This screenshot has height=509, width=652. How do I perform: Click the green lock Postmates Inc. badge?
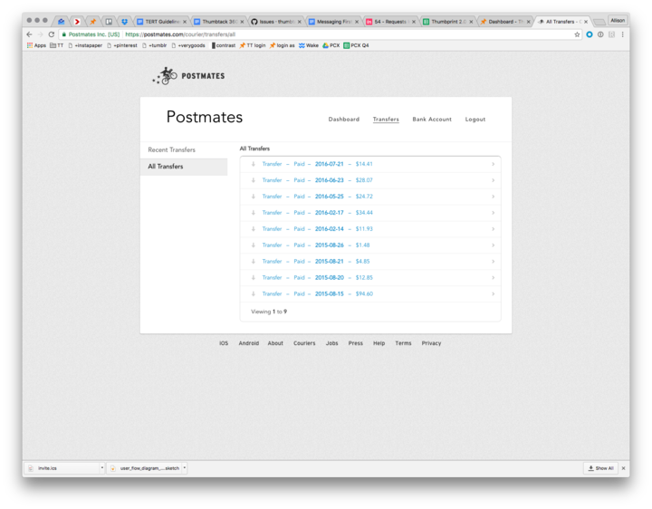pos(91,34)
